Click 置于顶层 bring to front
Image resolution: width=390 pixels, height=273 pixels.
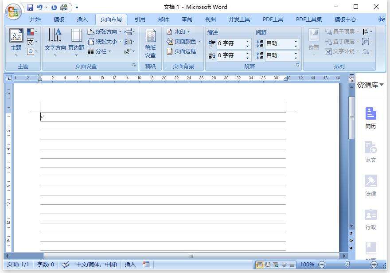click(x=342, y=32)
